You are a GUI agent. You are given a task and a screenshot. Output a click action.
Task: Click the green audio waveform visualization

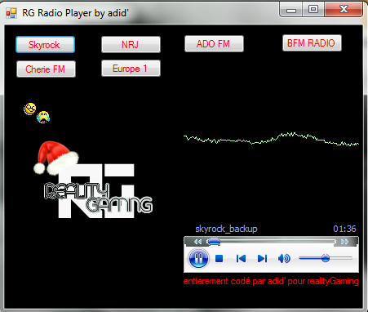pyautogui.click(x=272, y=139)
